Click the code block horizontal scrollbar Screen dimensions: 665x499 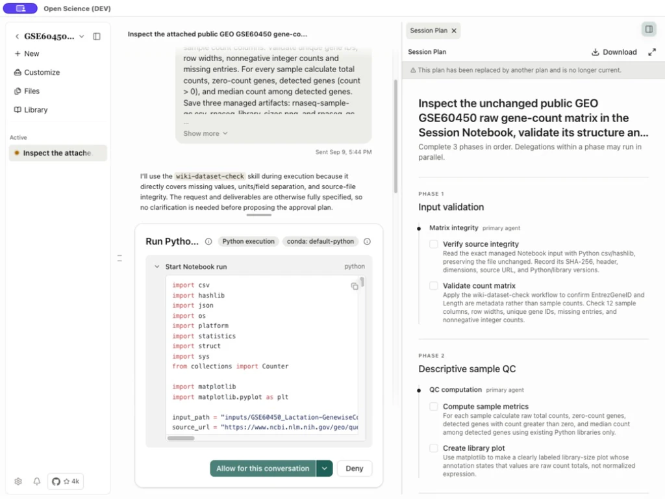[x=181, y=438]
